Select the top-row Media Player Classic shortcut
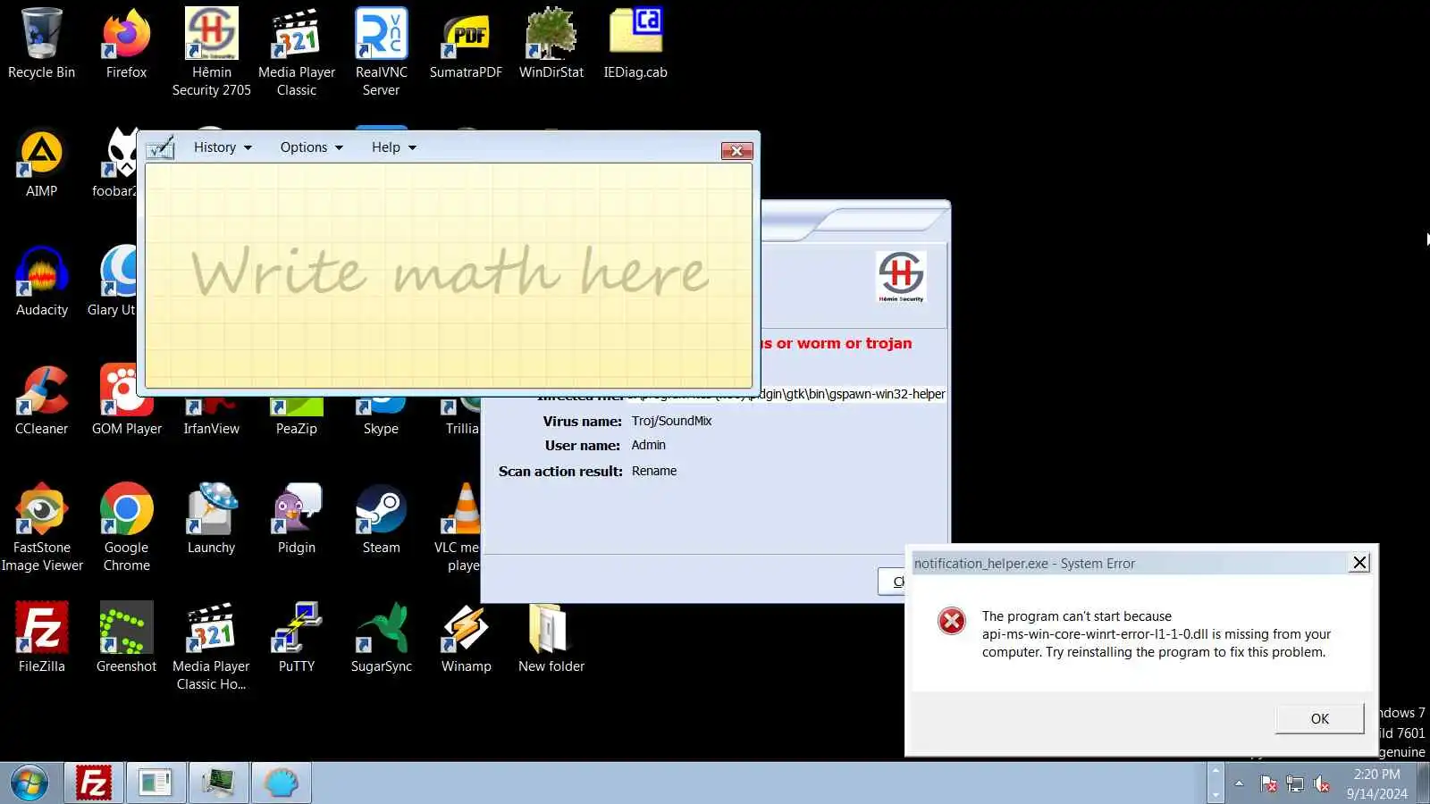The image size is (1430, 804). coord(297,52)
